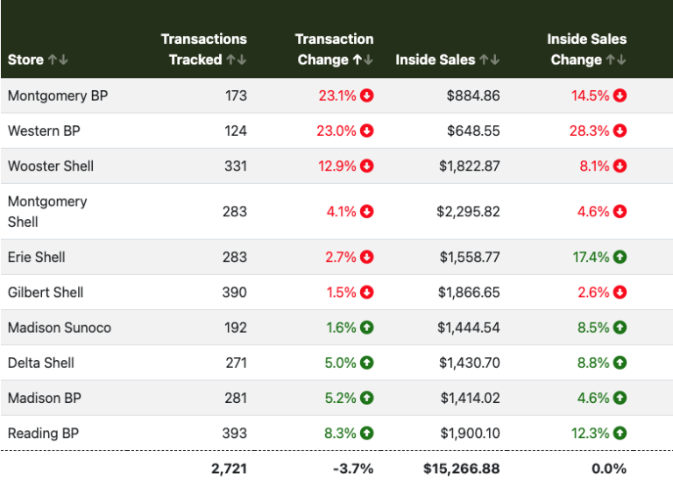Click Reading BP green up arrow in Transaction Change
Viewport: 673px width, 494px height.
pyautogui.click(x=366, y=433)
